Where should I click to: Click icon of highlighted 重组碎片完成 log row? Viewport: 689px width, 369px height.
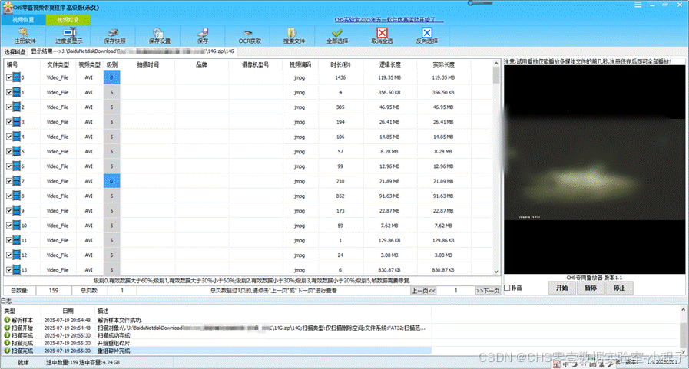coord(7,351)
